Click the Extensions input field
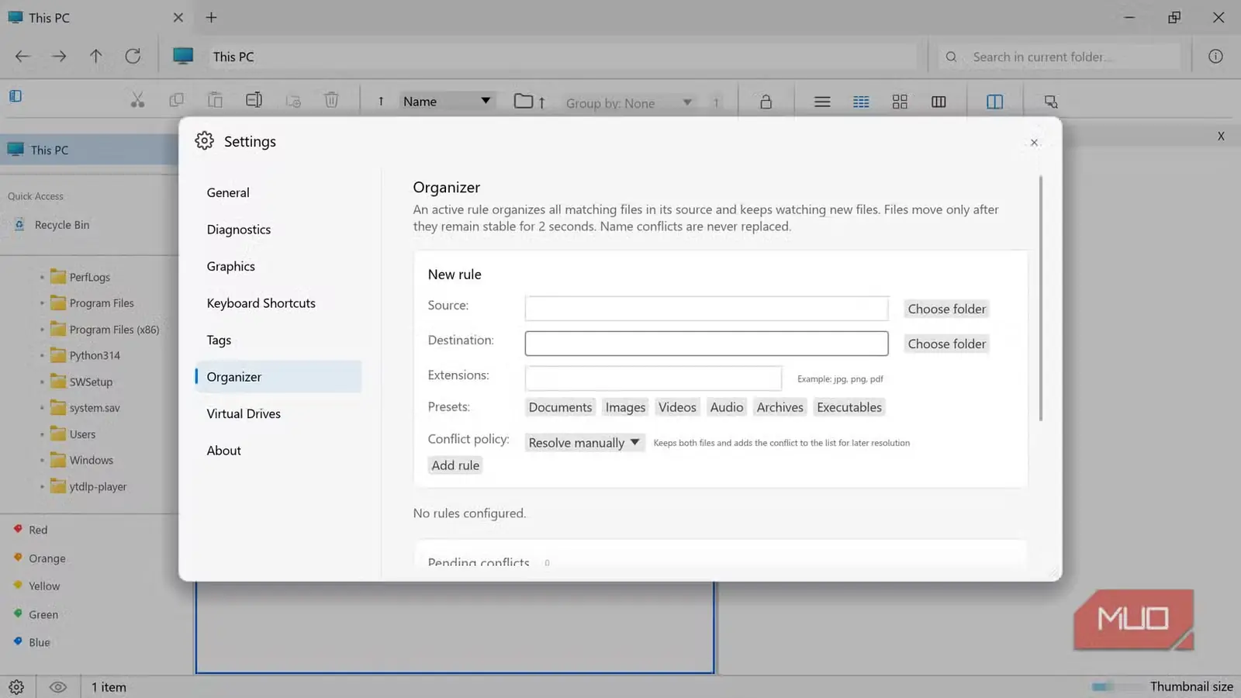This screenshot has width=1241, height=698. [653, 378]
